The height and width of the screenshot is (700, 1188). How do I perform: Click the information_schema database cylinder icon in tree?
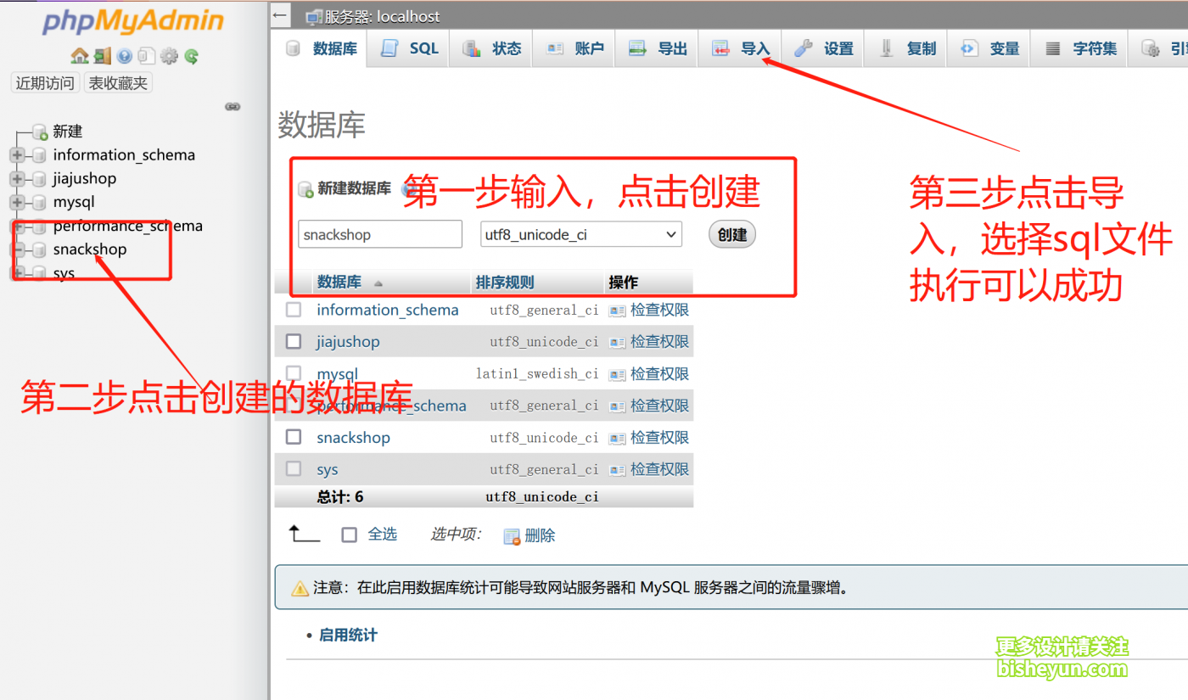[39, 155]
